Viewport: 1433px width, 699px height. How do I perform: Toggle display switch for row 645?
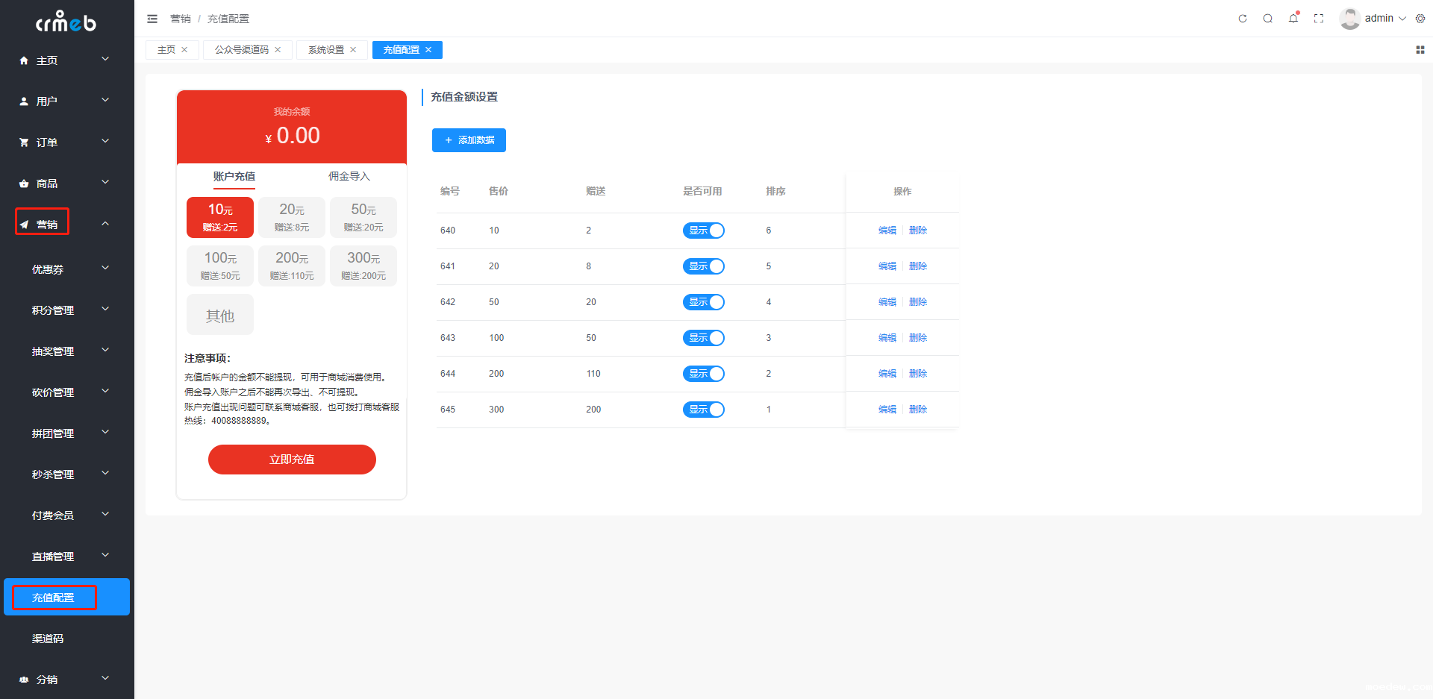[703, 410]
